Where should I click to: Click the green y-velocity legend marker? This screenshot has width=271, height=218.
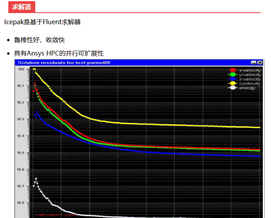tap(233, 75)
